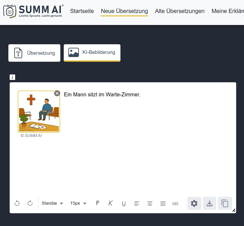Open the Startseite page
Image resolution: width=244 pixels, height=226 pixels.
pyautogui.click(x=82, y=11)
